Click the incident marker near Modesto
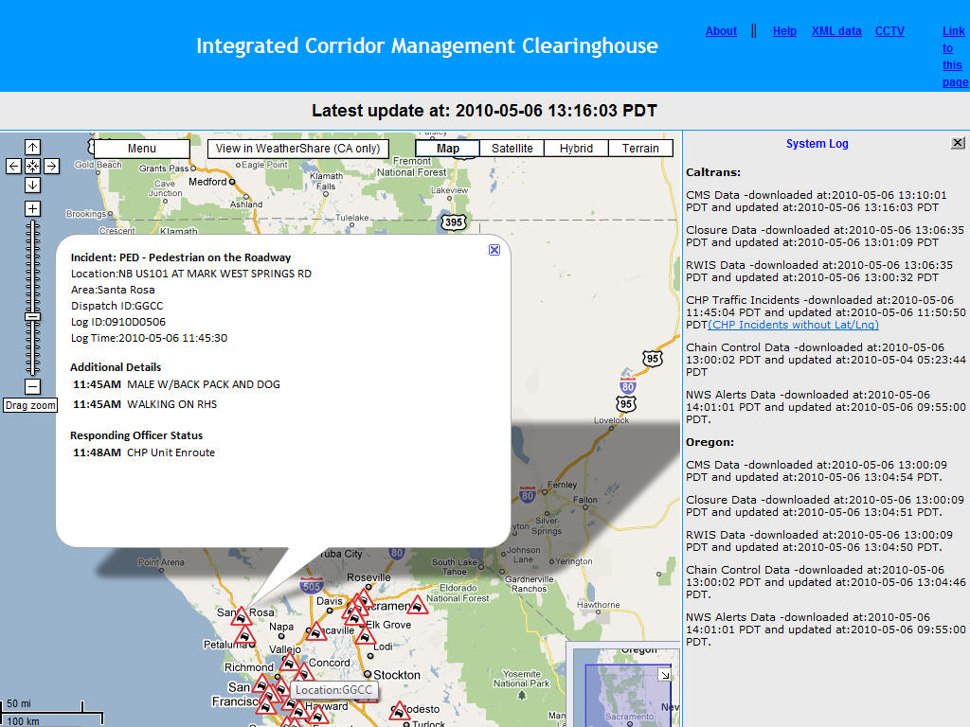This screenshot has width=970, height=727. (399, 712)
